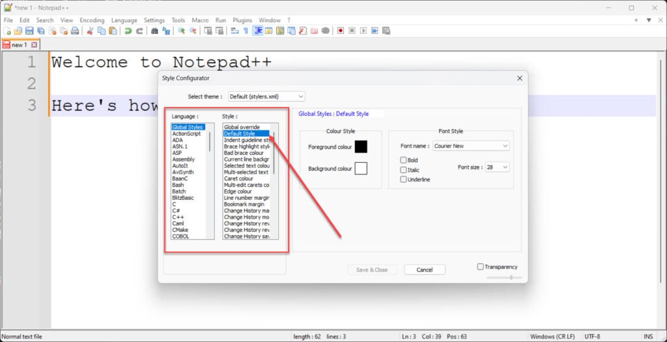This screenshot has height=342, width=667.
Task: Close the Style Configurator dialog
Action: coord(519,78)
